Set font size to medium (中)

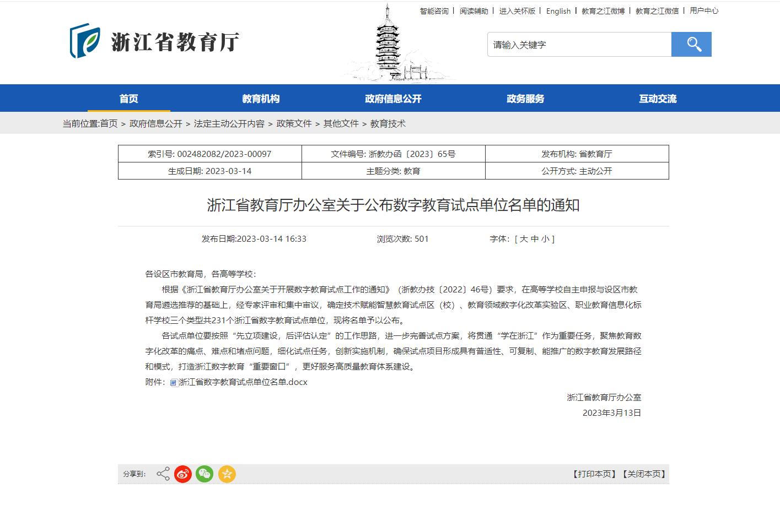(534, 239)
